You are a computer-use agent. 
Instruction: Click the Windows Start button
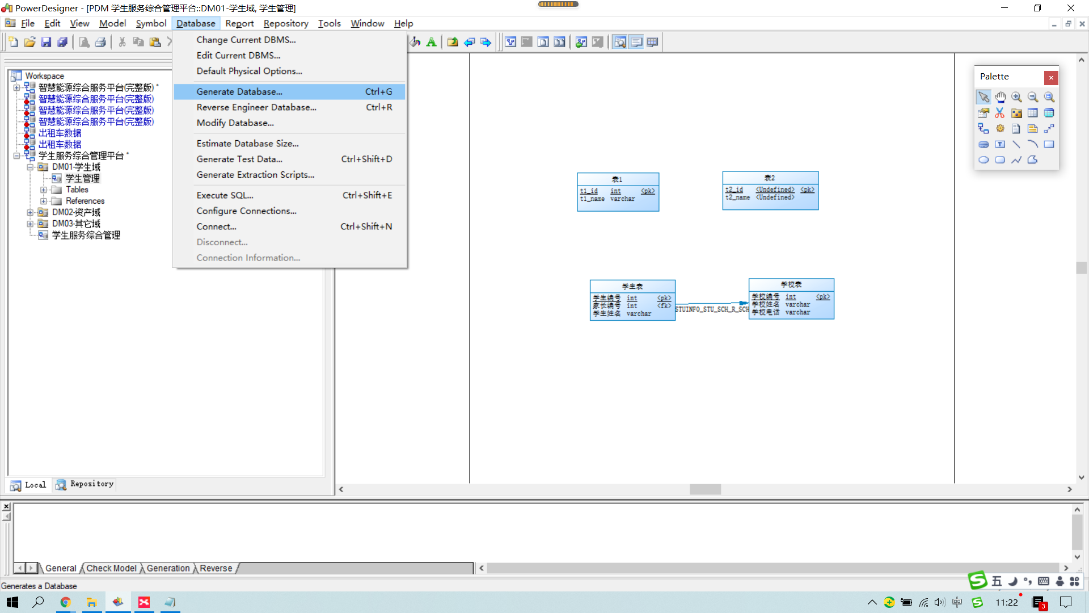(x=12, y=602)
